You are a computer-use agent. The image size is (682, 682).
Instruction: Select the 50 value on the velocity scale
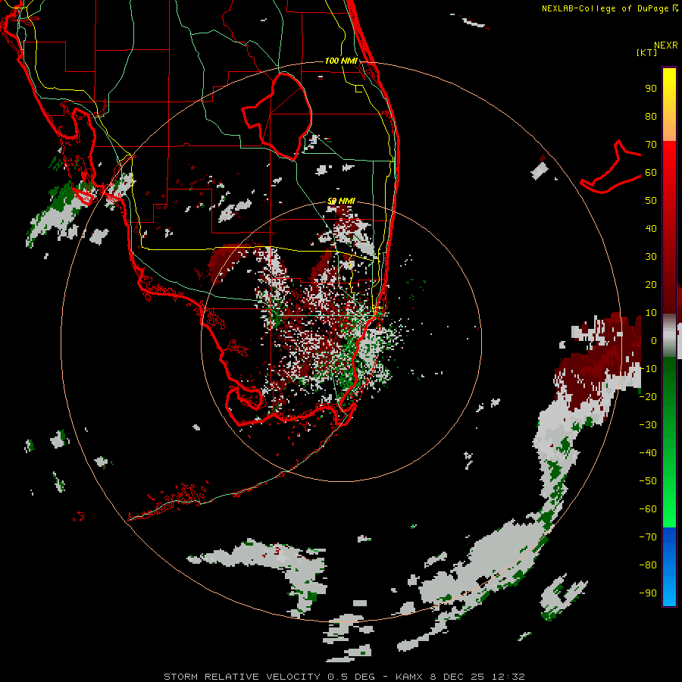pyautogui.click(x=651, y=201)
